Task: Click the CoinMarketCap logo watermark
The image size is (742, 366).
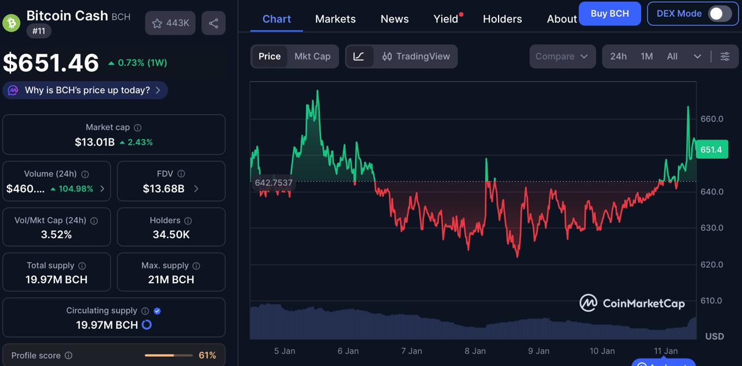Action: 632,302
